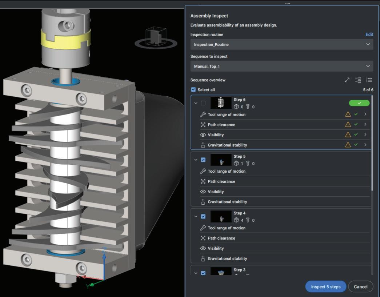The height and width of the screenshot is (297, 380).
Task: Uncheck the Step 3 checkbox
Action: coord(203,273)
